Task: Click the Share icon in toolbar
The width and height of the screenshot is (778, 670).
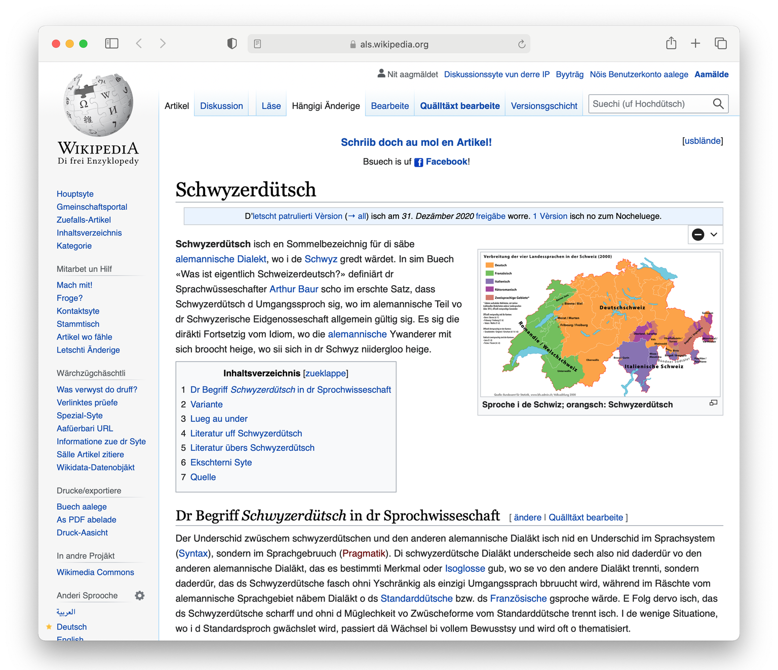Action: click(671, 44)
